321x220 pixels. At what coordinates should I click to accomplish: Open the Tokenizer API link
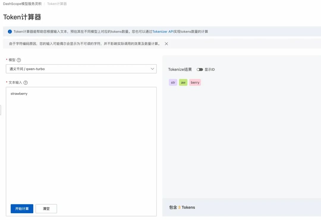coord(163,32)
